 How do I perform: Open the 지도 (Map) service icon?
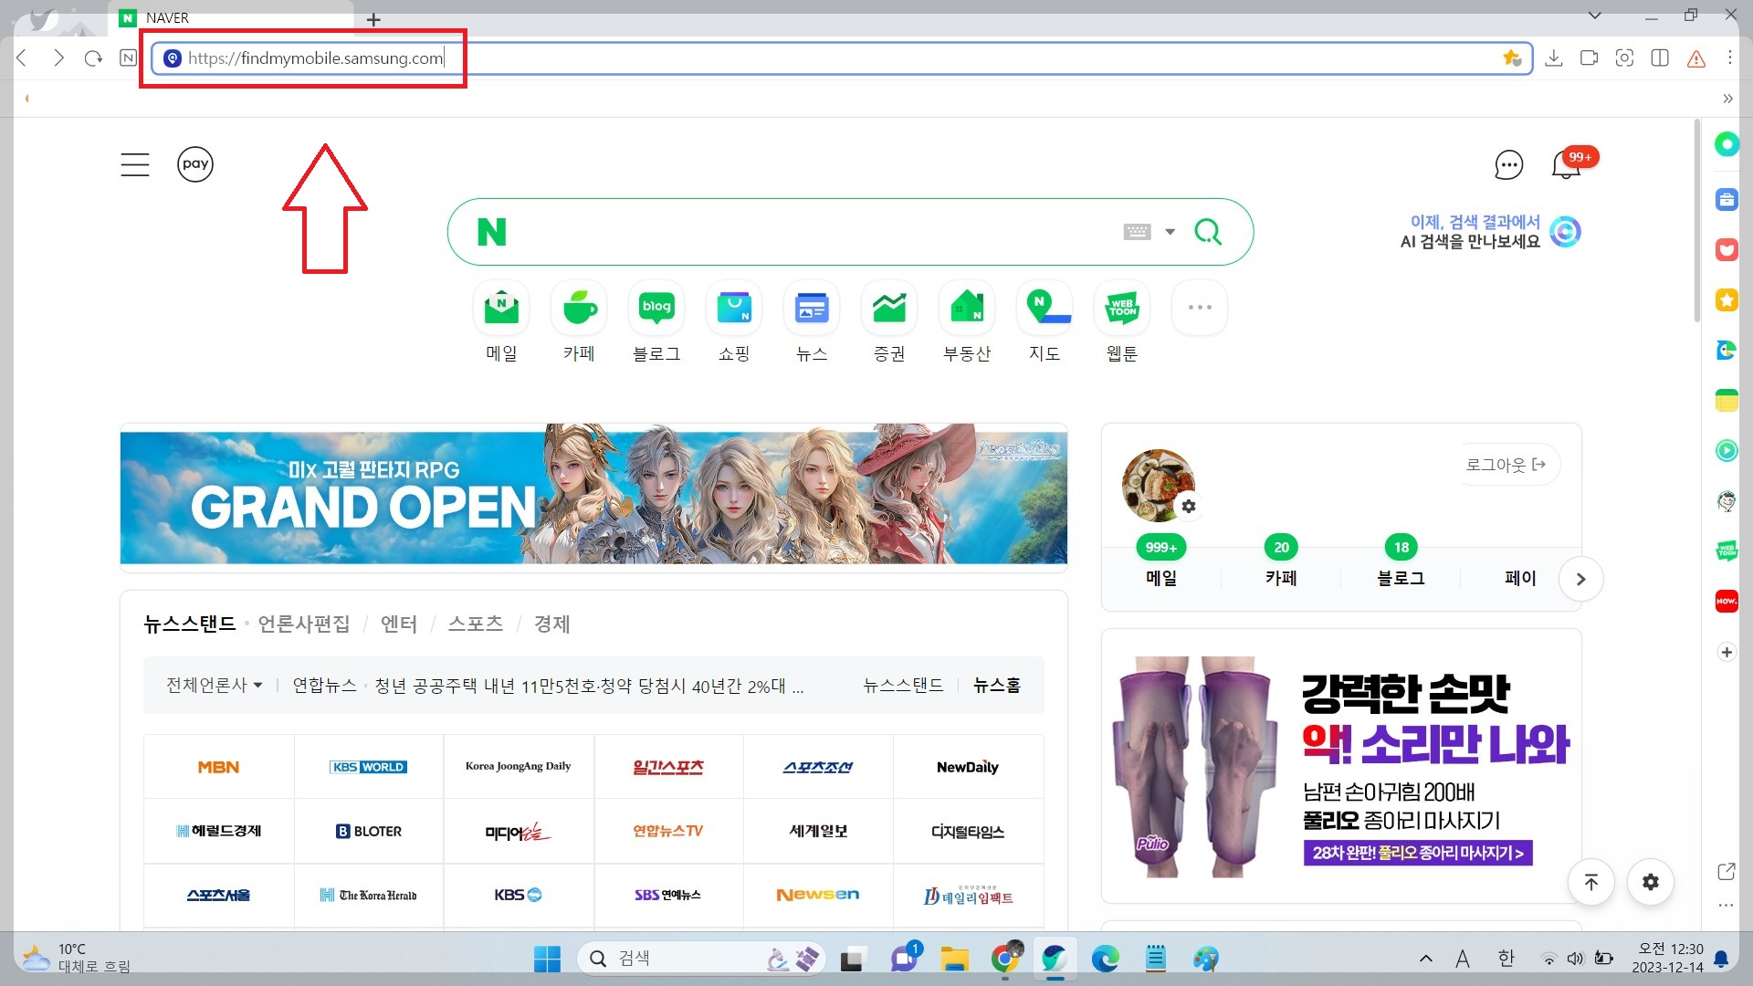[x=1044, y=308]
